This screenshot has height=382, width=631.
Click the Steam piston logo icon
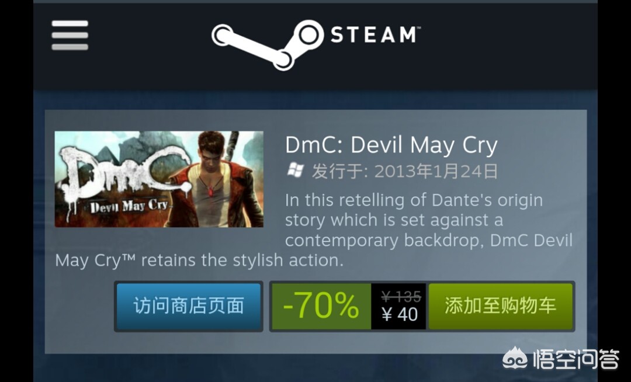(268, 44)
